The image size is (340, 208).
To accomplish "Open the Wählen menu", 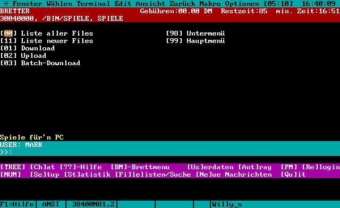I will point(59,4).
